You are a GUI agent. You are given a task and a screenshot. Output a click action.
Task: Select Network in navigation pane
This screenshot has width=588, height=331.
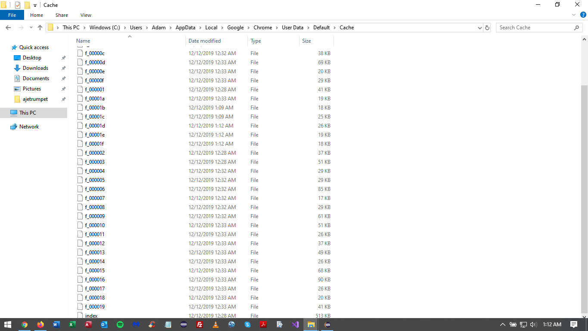click(29, 127)
